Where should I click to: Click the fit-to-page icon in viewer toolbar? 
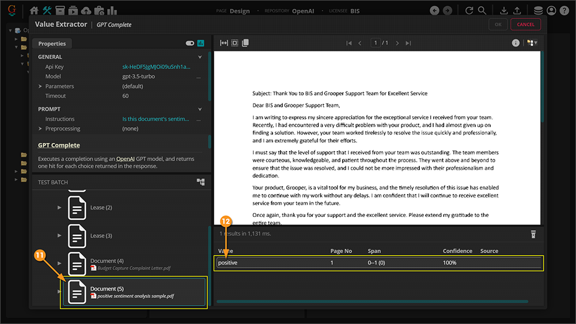tap(234, 43)
